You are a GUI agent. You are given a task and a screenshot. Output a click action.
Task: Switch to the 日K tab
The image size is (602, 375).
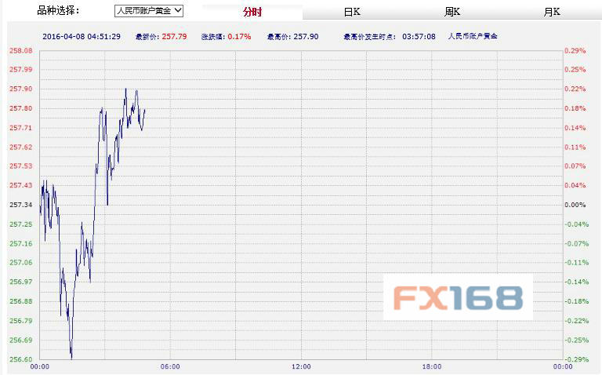[x=352, y=12]
